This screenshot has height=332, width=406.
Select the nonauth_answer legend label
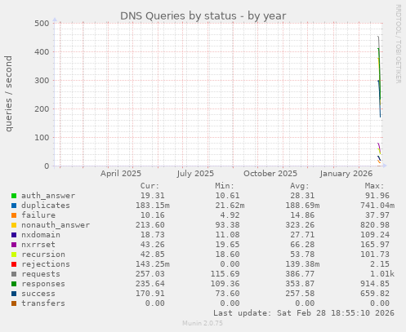pos(56,225)
